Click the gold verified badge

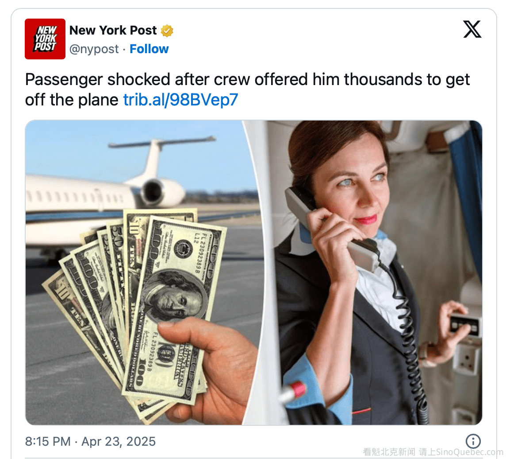pos(167,31)
